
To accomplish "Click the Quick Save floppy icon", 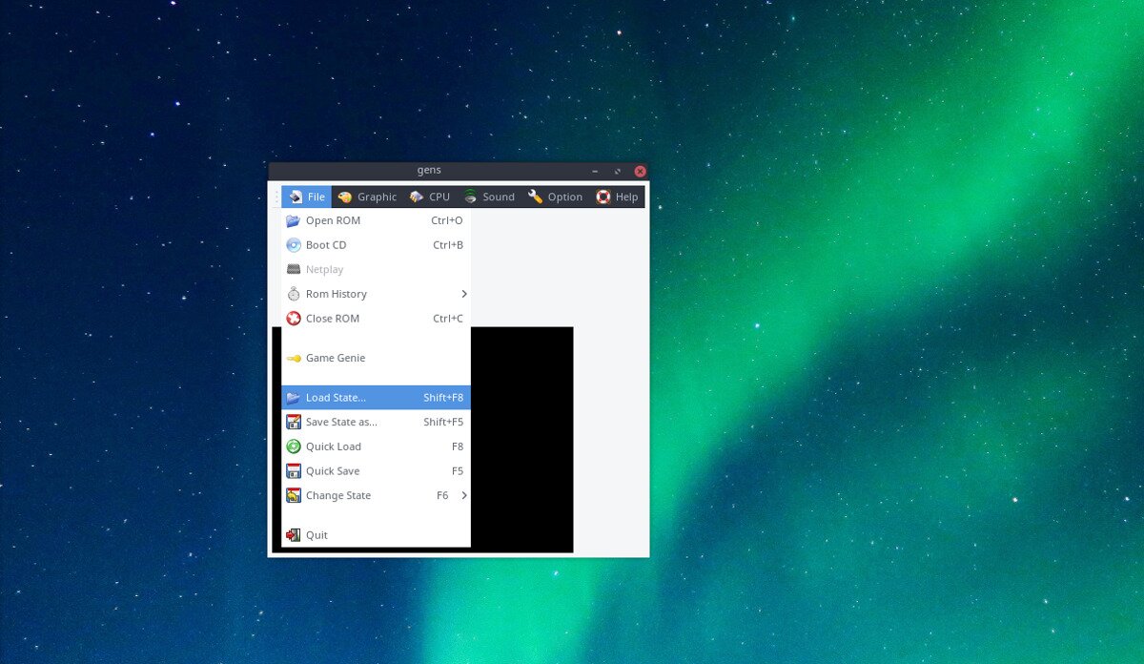I will pyautogui.click(x=294, y=471).
